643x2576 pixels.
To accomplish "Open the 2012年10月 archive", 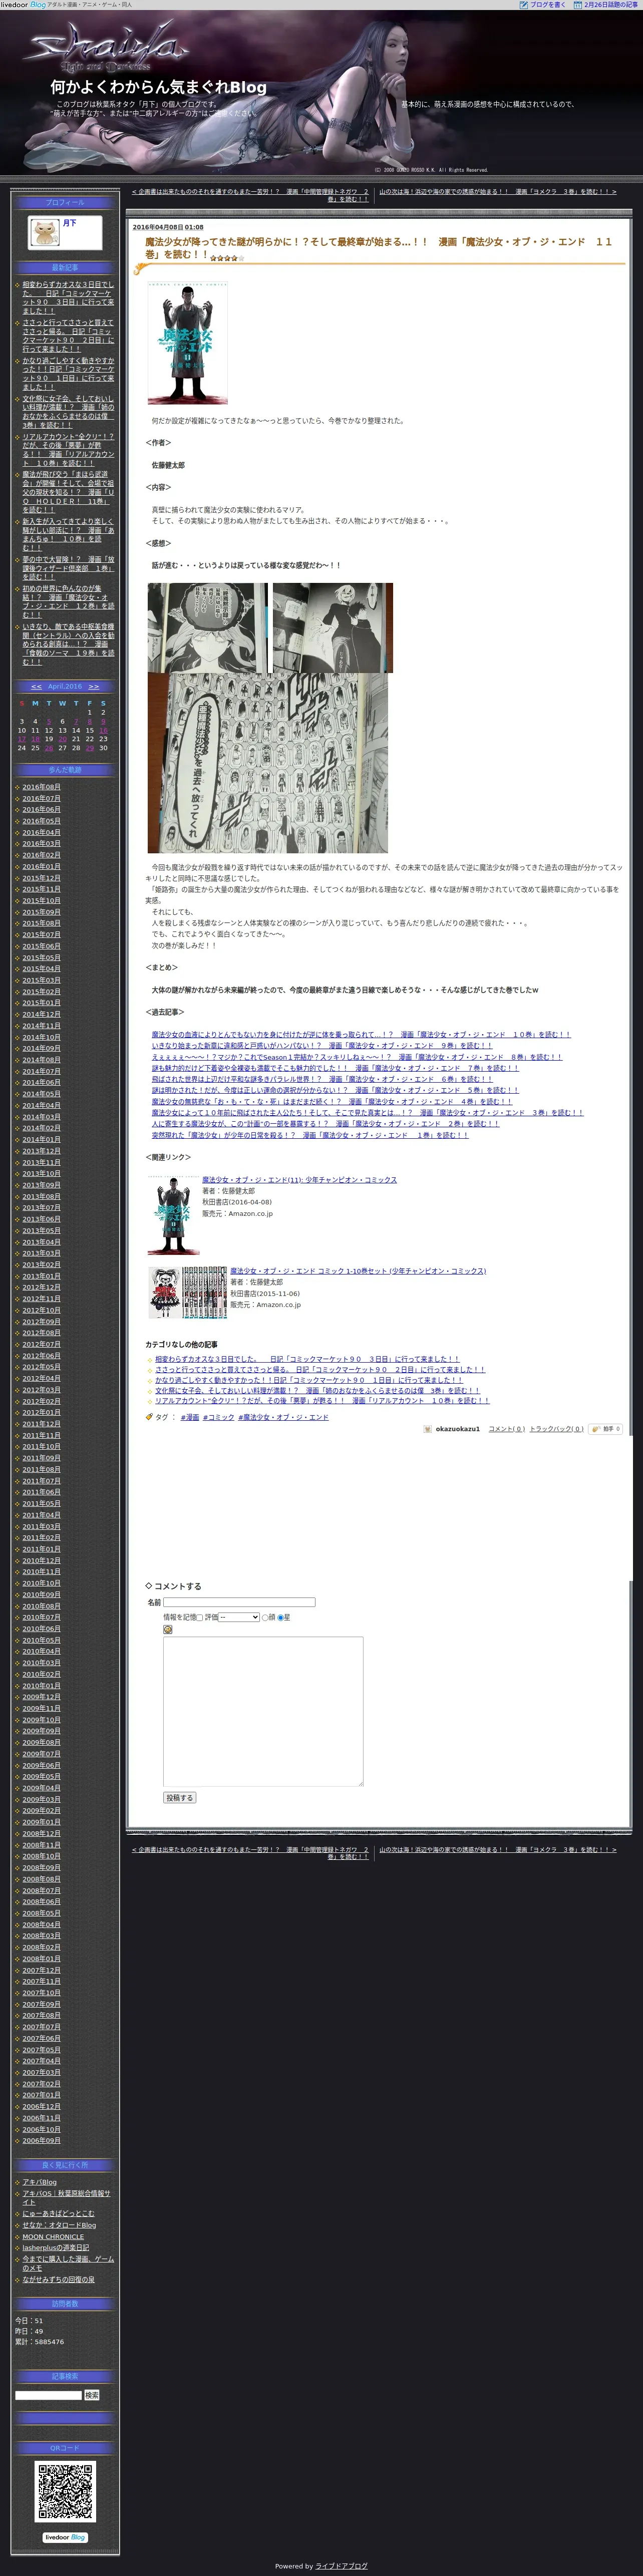I will pyautogui.click(x=41, y=1310).
